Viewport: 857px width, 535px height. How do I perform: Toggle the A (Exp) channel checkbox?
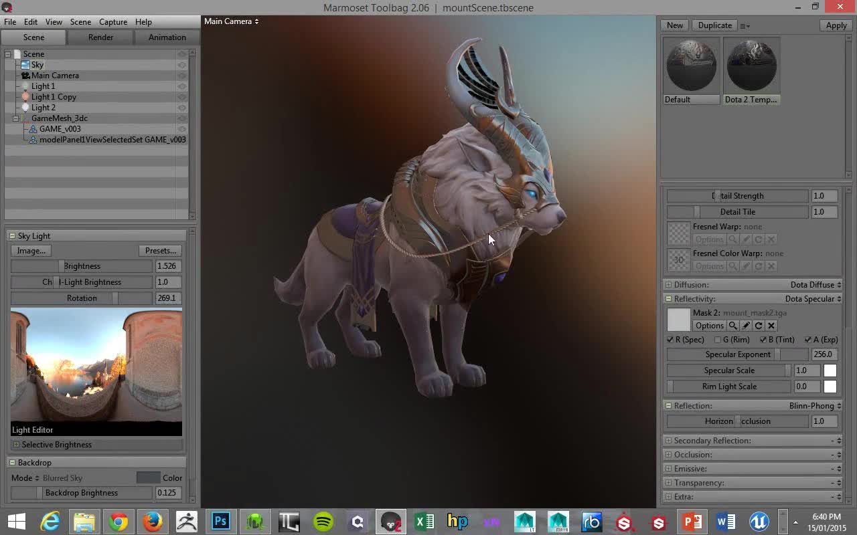point(807,340)
